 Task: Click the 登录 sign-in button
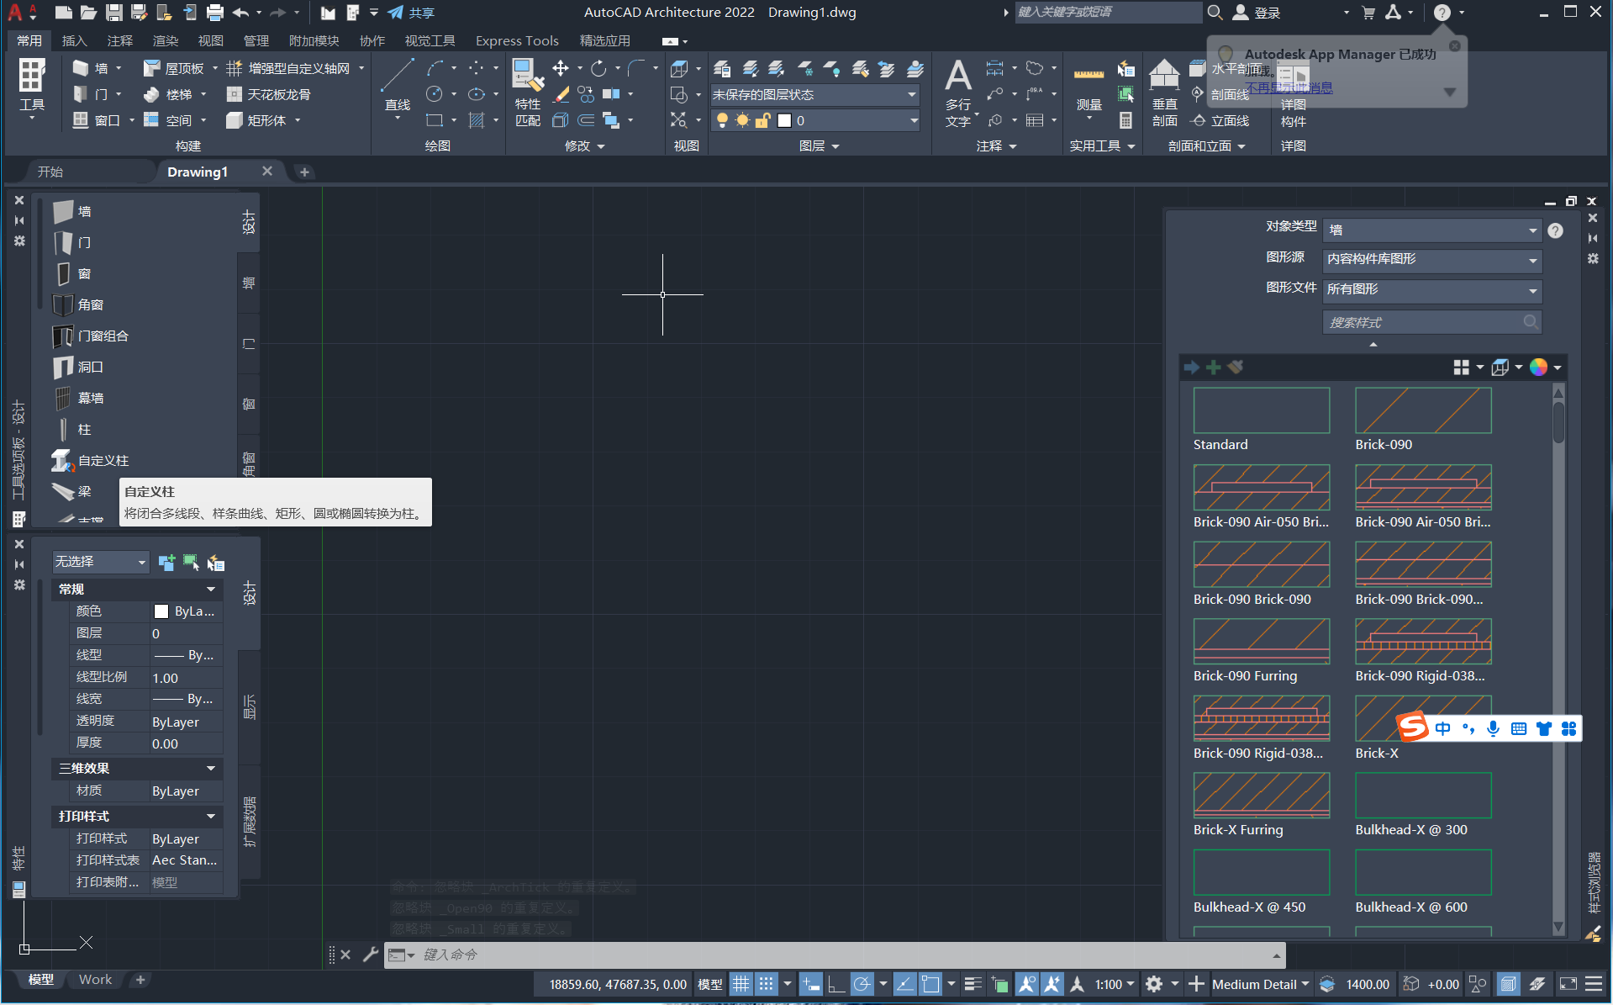[x=1257, y=13]
